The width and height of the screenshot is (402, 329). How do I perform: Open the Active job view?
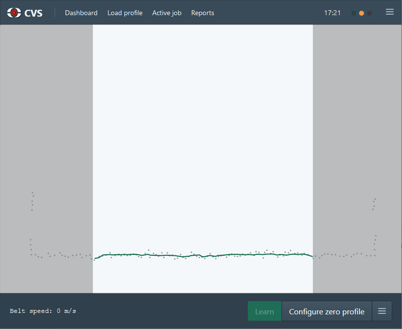click(x=167, y=13)
